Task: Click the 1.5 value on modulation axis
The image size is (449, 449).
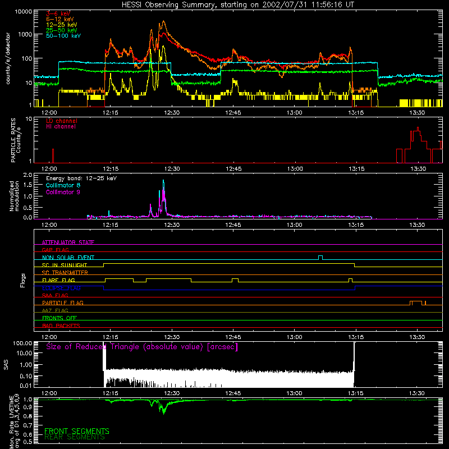Action: coord(28,185)
